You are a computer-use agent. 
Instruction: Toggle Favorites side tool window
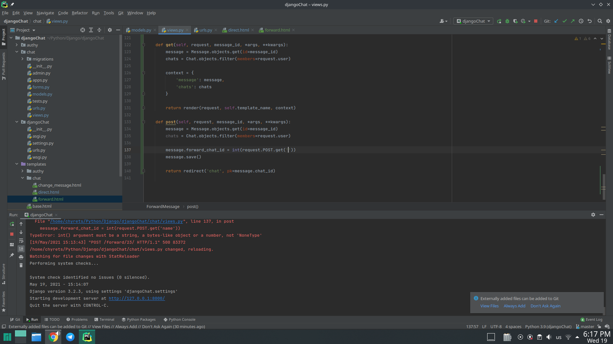(x=4, y=301)
